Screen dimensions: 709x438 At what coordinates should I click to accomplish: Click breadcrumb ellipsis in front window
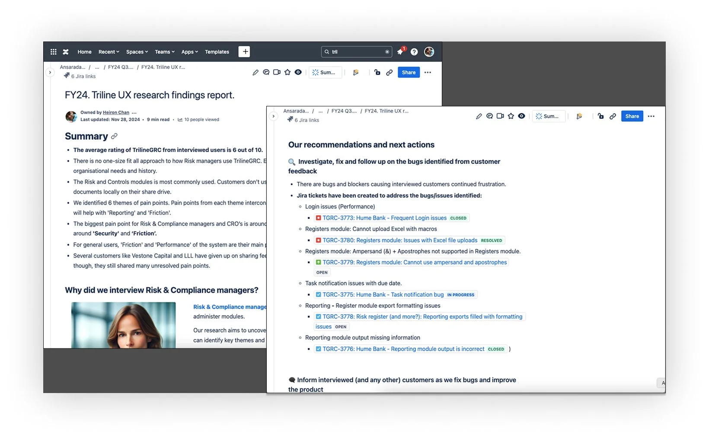(320, 111)
